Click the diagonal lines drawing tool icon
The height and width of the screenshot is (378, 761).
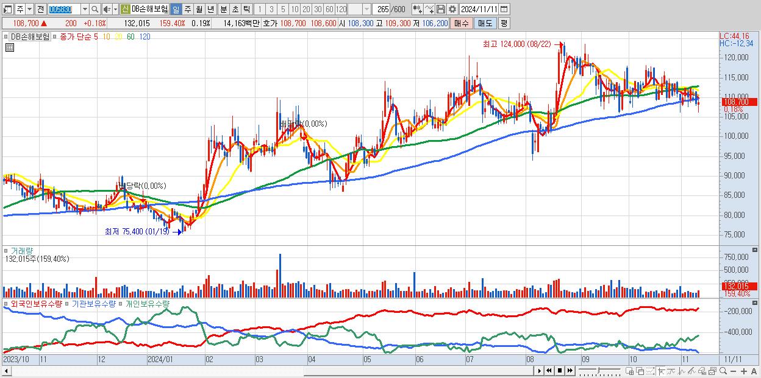click(x=691, y=371)
